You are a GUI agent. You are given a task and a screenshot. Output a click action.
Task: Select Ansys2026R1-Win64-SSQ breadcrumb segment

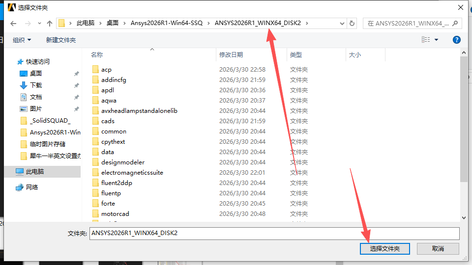tap(167, 23)
